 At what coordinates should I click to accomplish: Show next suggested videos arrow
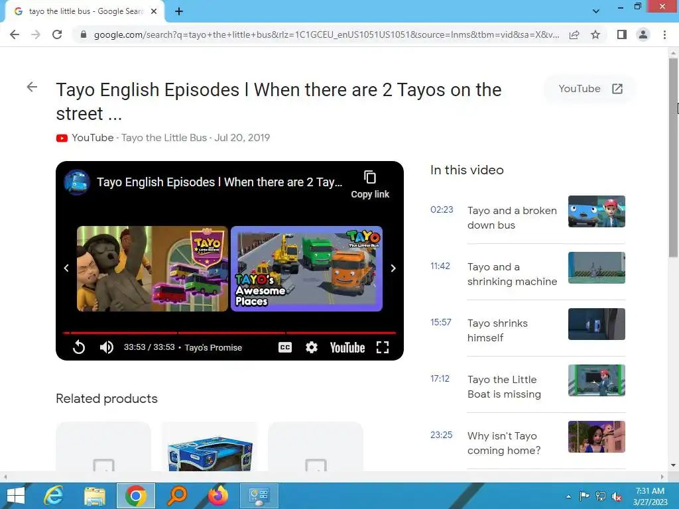point(393,268)
